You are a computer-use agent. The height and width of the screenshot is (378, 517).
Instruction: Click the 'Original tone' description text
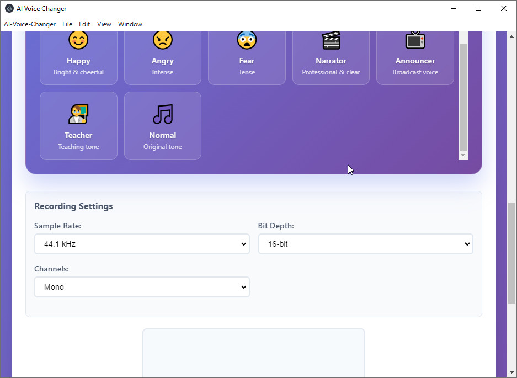click(x=162, y=147)
